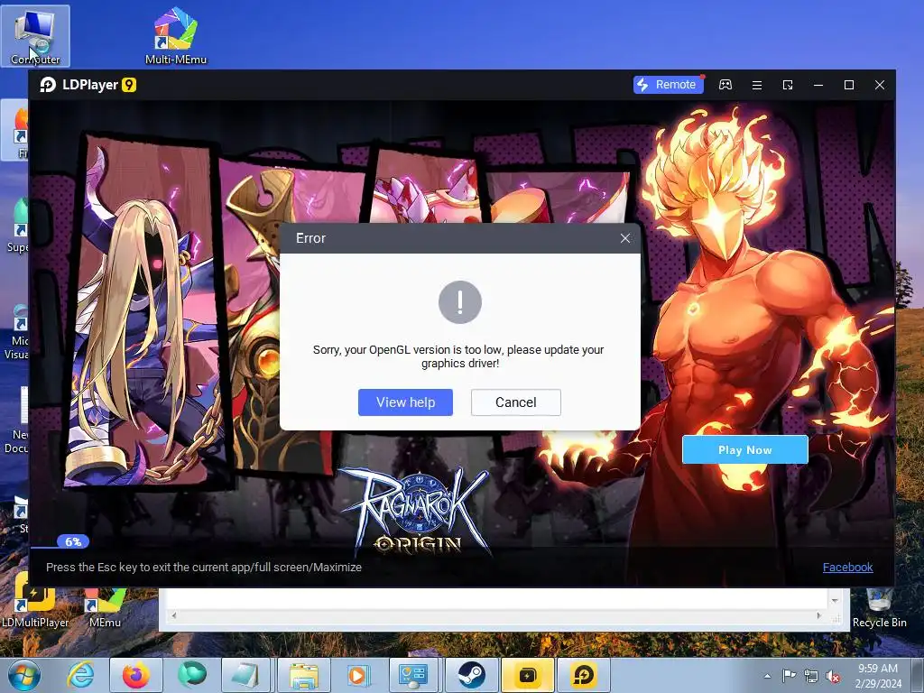Click the View help button
The image size is (924, 693).
point(405,402)
